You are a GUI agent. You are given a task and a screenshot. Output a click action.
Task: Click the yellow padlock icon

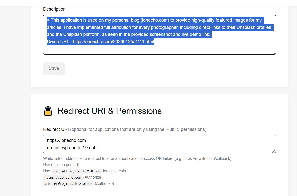click(48, 111)
